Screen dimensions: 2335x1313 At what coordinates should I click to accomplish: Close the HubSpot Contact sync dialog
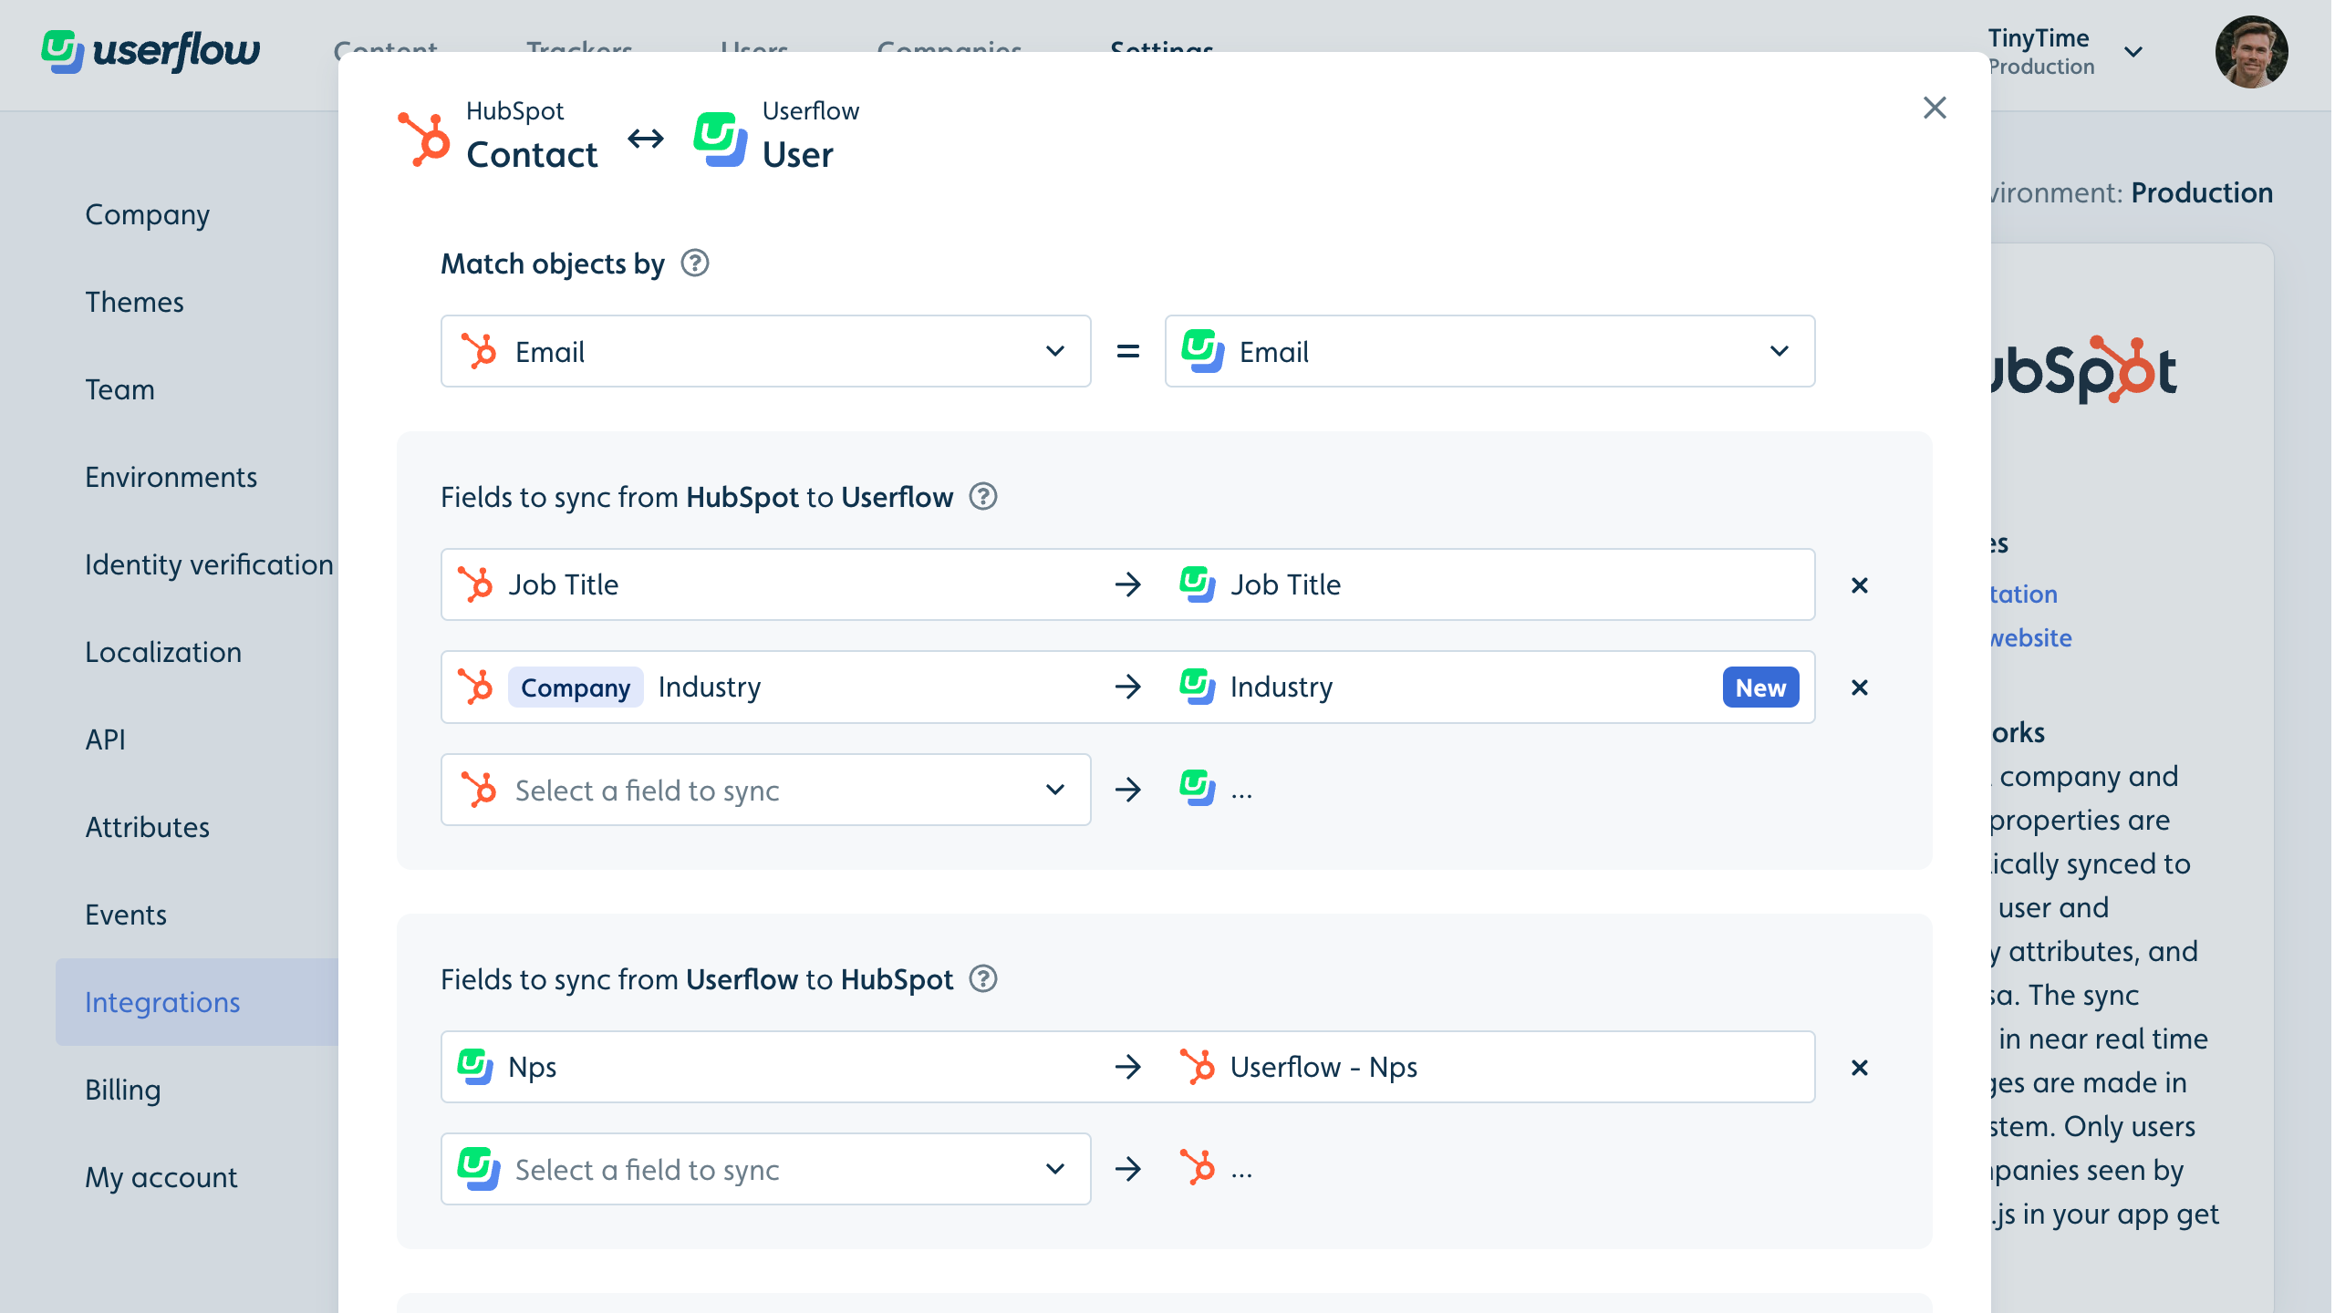coord(1934,108)
